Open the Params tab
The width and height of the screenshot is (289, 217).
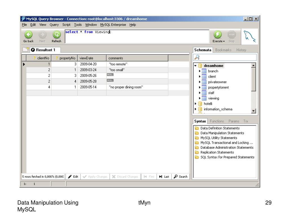click(234, 121)
